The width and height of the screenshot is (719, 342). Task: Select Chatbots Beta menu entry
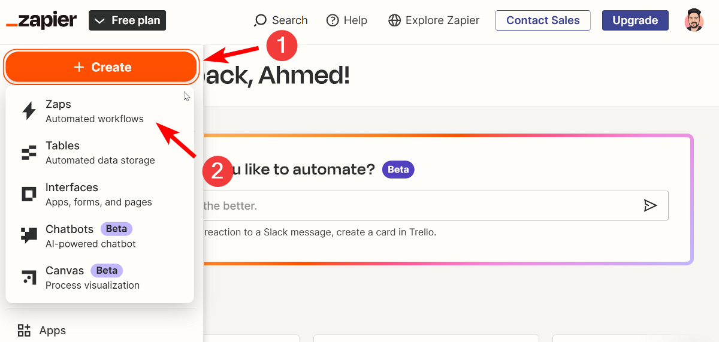(90, 236)
